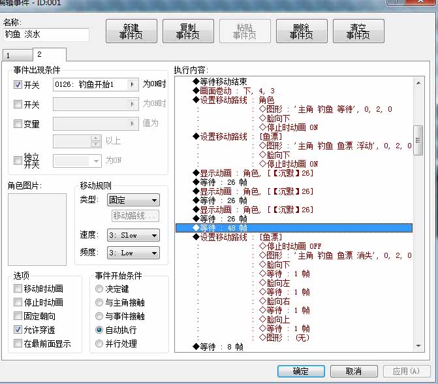Viewport: 438px width, 384px height.
Task: Select the highlighted 等待 : 48 帧 command
Action: point(294,228)
